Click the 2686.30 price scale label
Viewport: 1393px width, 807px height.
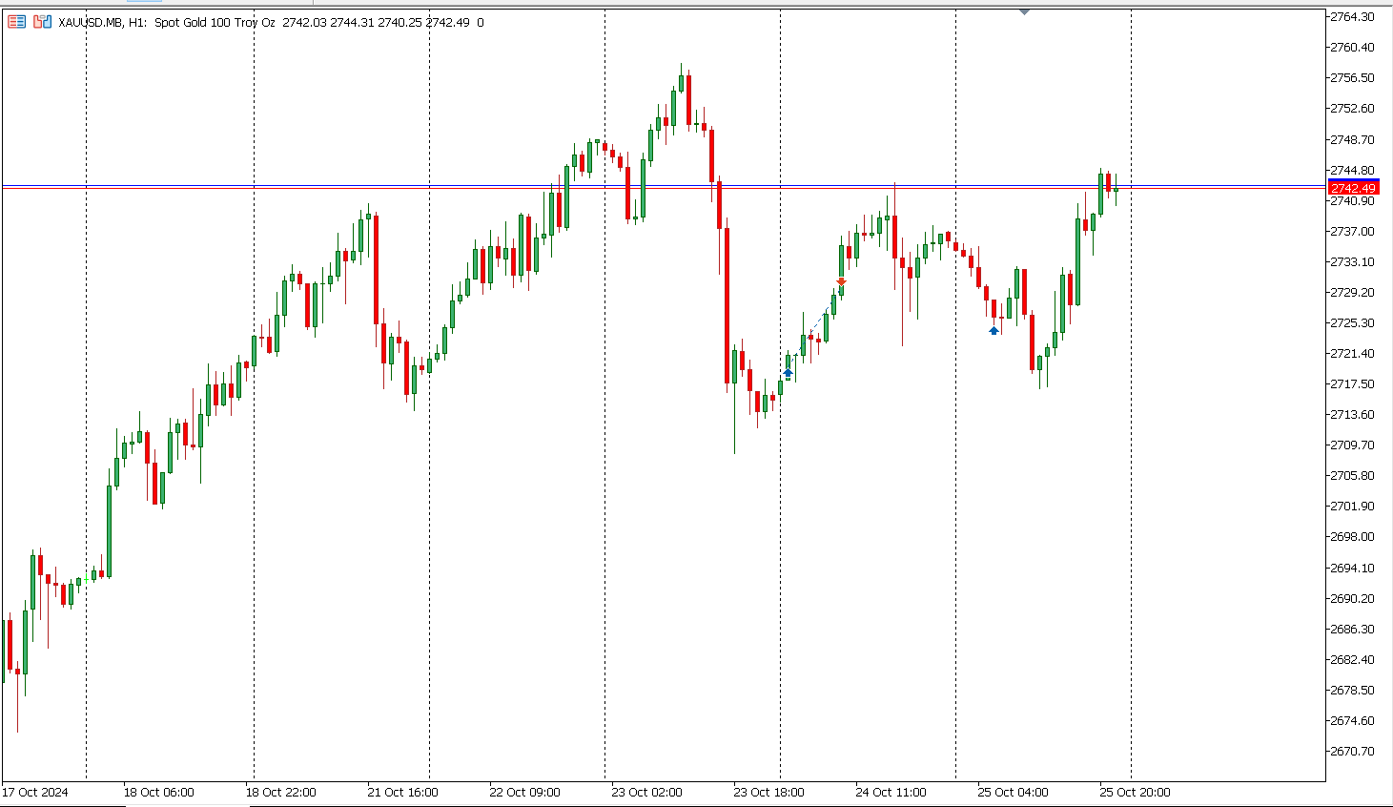point(1352,629)
